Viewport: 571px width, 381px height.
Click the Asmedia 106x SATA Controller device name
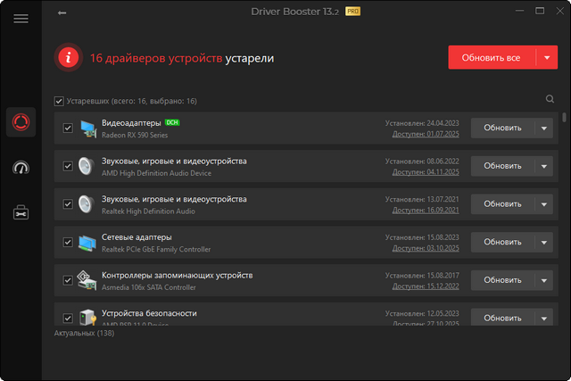pos(149,287)
